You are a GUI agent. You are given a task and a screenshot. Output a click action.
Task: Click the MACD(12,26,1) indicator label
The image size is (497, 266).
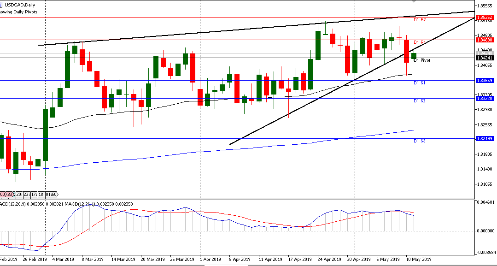click(x=79, y=204)
